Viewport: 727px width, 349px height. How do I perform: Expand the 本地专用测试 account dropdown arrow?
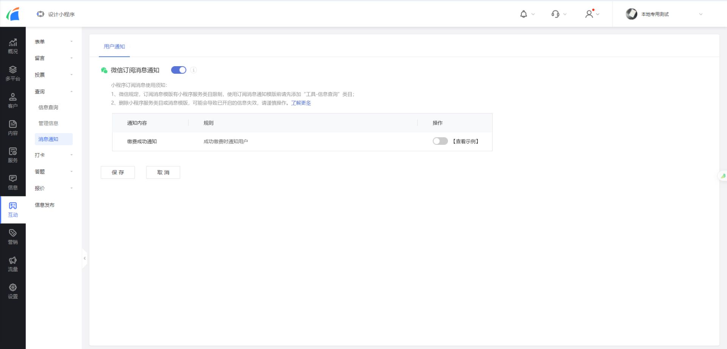[700, 14]
